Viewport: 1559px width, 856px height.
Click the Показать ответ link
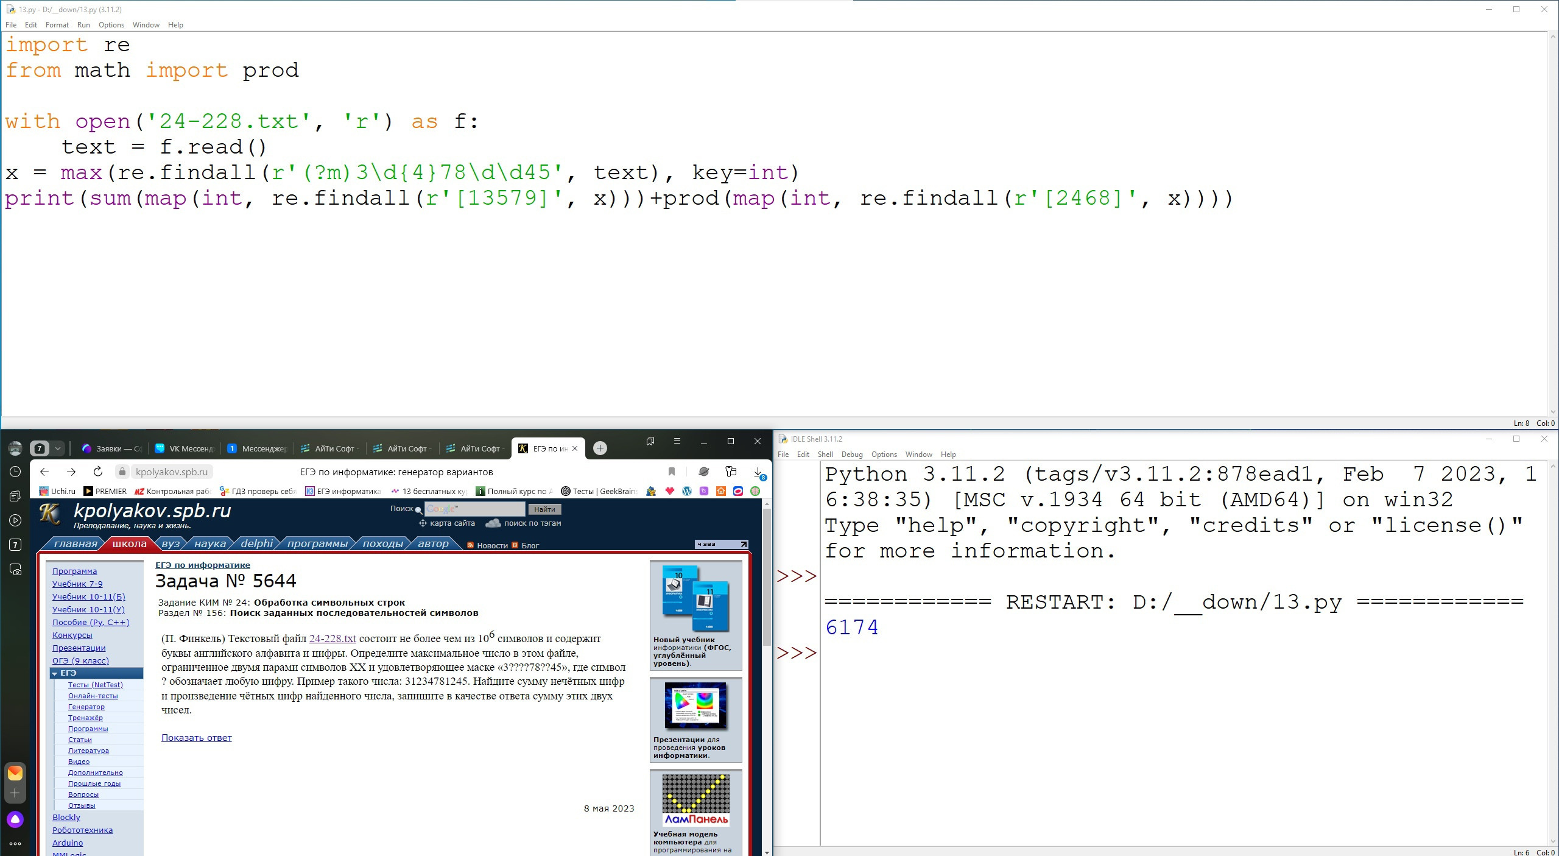point(196,738)
